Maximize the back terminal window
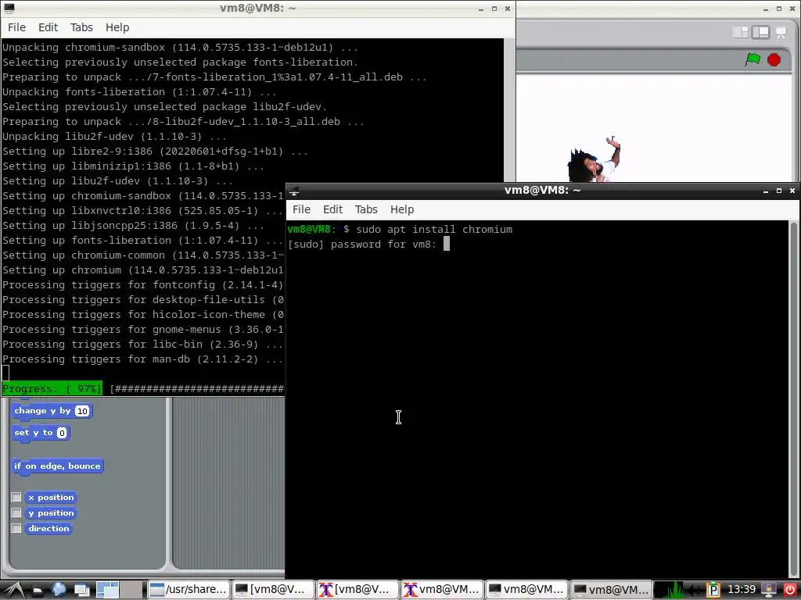This screenshot has height=600, width=801. [494, 9]
